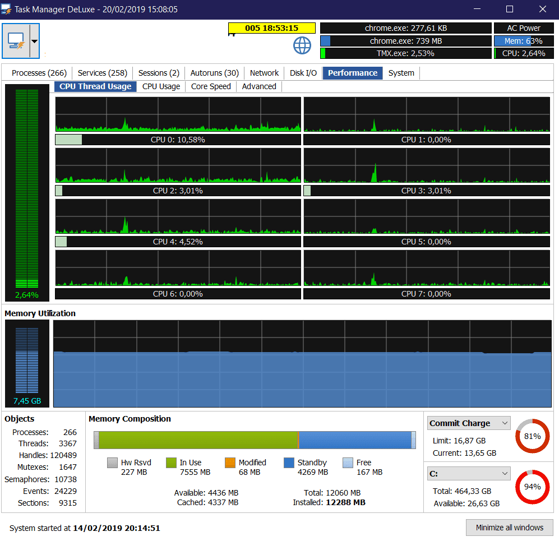Viewport: 559px width, 541px height.
Task: Click the globe network icon
Action: coord(302,45)
